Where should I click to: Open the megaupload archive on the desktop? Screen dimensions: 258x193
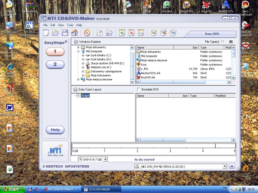(29, 7)
